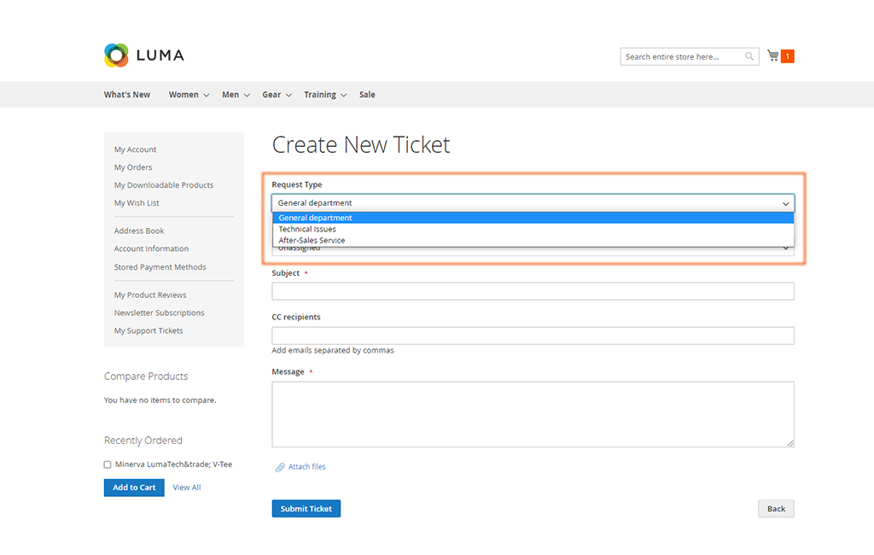The width and height of the screenshot is (874, 555).
Task: Select Technical Issues option
Action: [x=533, y=229]
